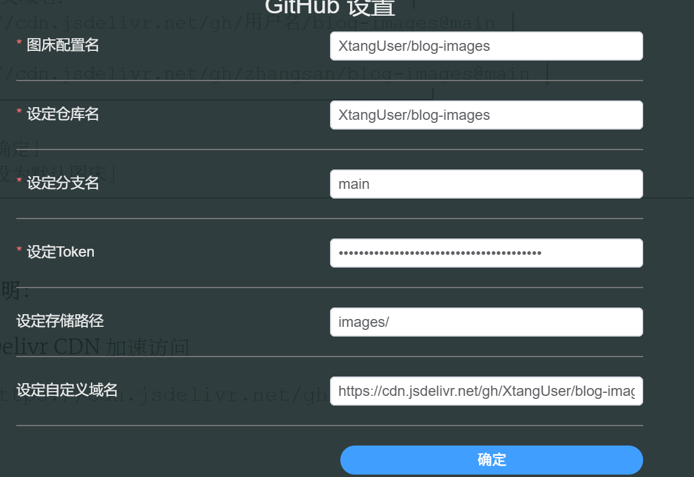Focus the 设定仓库名 input field
Image resolution: width=694 pixels, height=477 pixels.
(x=486, y=115)
